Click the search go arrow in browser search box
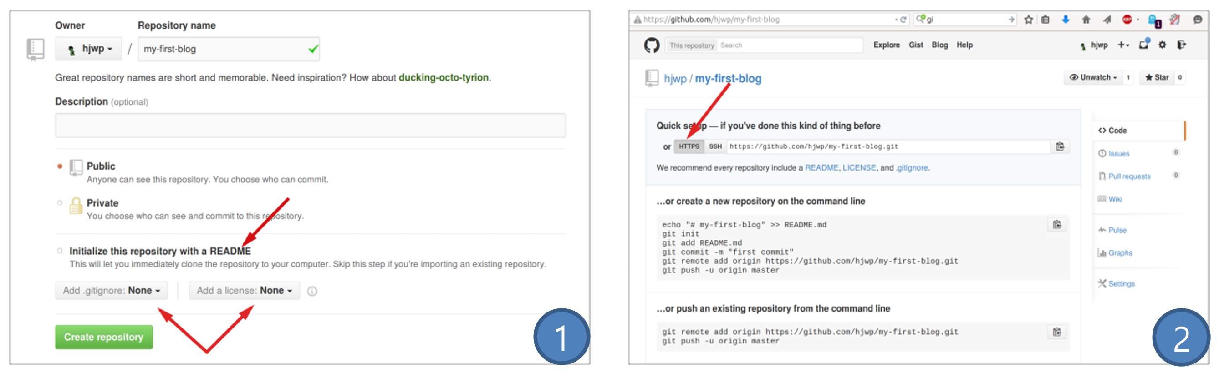Screen dimensions: 1219x378 pyautogui.click(x=1011, y=20)
